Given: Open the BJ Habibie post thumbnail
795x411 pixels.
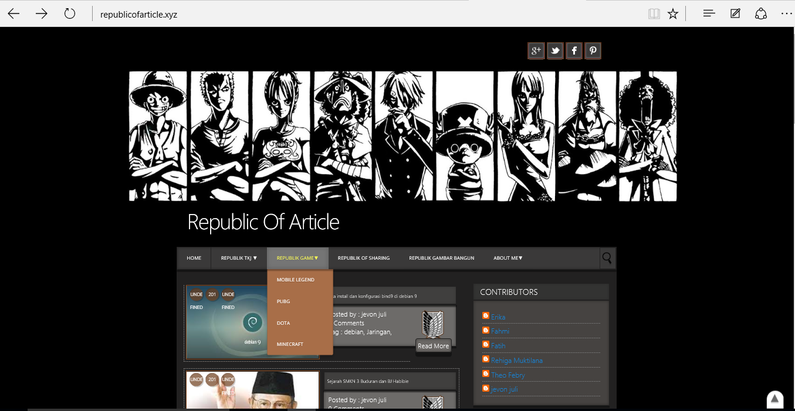Looking at the screenshot, I should pos(252,390).
